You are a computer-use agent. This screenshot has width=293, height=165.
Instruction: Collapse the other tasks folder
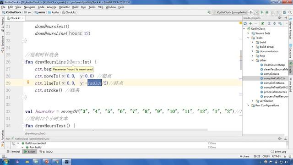click(252, 60)
